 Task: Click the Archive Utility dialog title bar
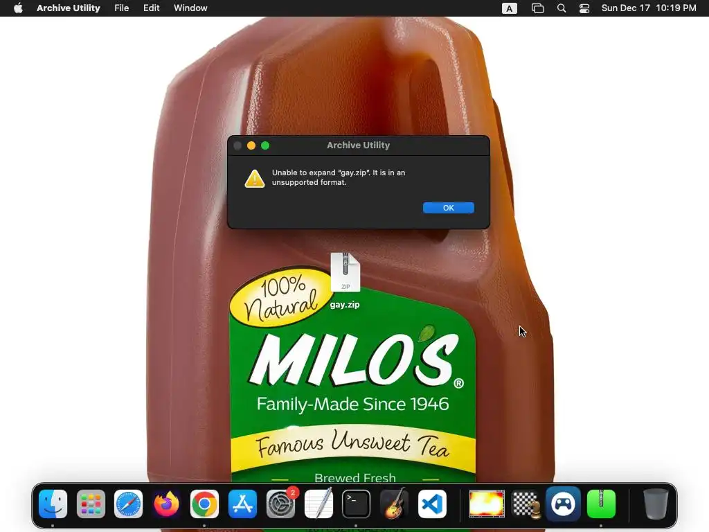[x=358, y=145]
